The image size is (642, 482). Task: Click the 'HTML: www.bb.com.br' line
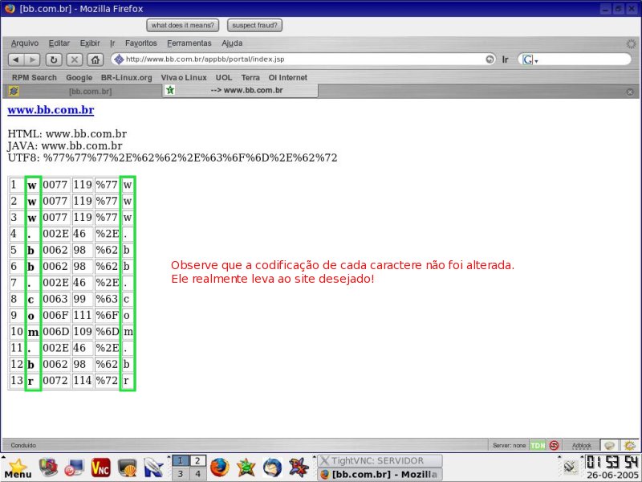click(67, 134)
